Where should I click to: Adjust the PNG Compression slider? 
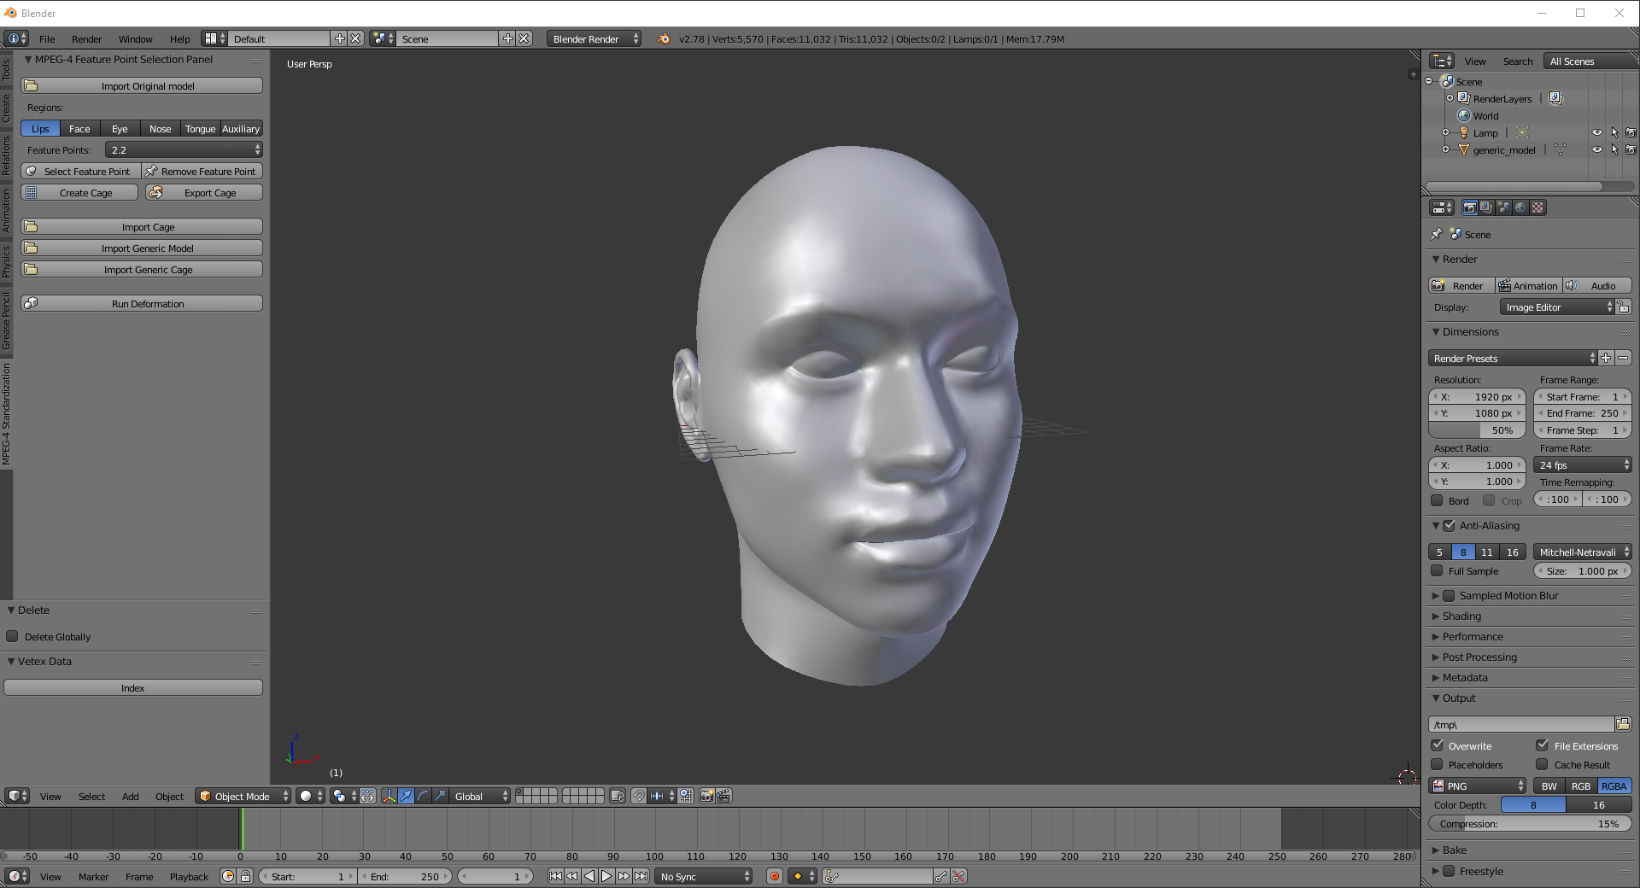pos(1529,824)
